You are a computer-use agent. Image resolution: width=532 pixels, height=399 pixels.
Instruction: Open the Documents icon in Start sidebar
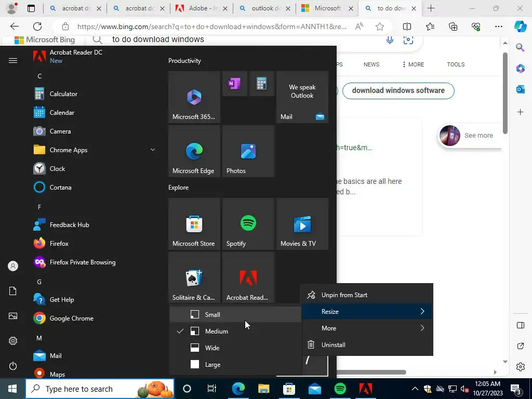pos(13,291)
